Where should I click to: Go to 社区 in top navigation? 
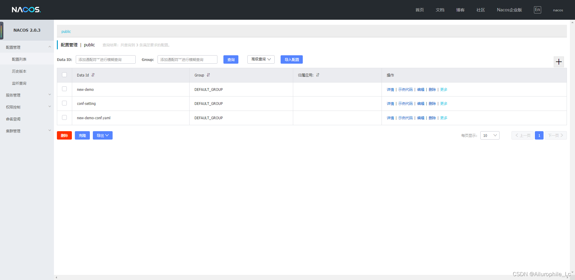coord(481,10)
